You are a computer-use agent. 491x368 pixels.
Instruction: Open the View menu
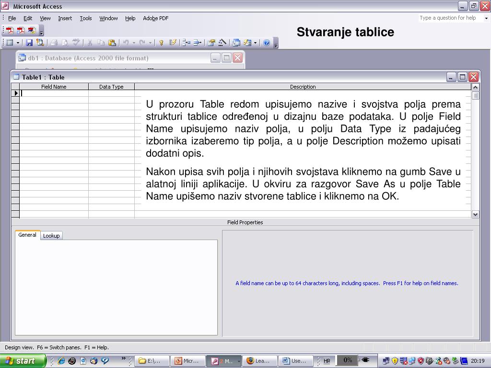coord(45,18)
